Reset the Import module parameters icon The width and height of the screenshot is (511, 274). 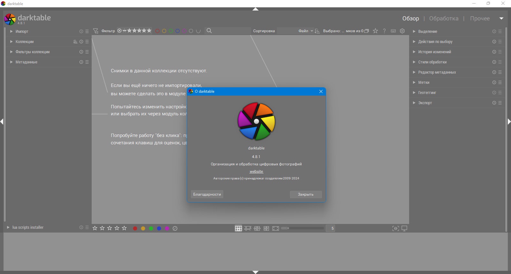(81, 32)
